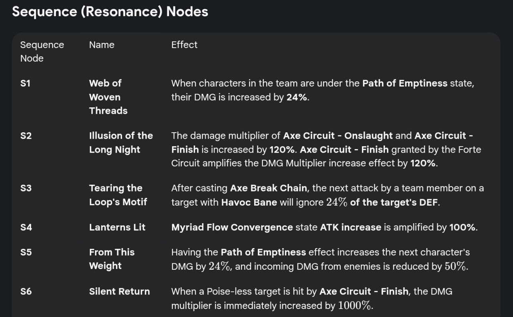Click the "Sequence Node" column header
This screenshot has width=513, height=317.
[x=42, y=51]
